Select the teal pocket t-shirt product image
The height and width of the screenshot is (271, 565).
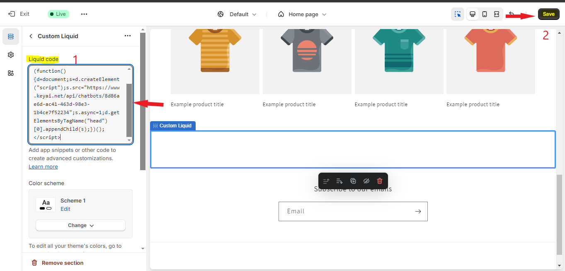tap(399, 61)
